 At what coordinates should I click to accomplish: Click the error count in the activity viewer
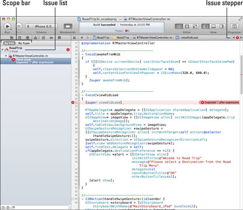pyautogui.click(x=127, y=30)
